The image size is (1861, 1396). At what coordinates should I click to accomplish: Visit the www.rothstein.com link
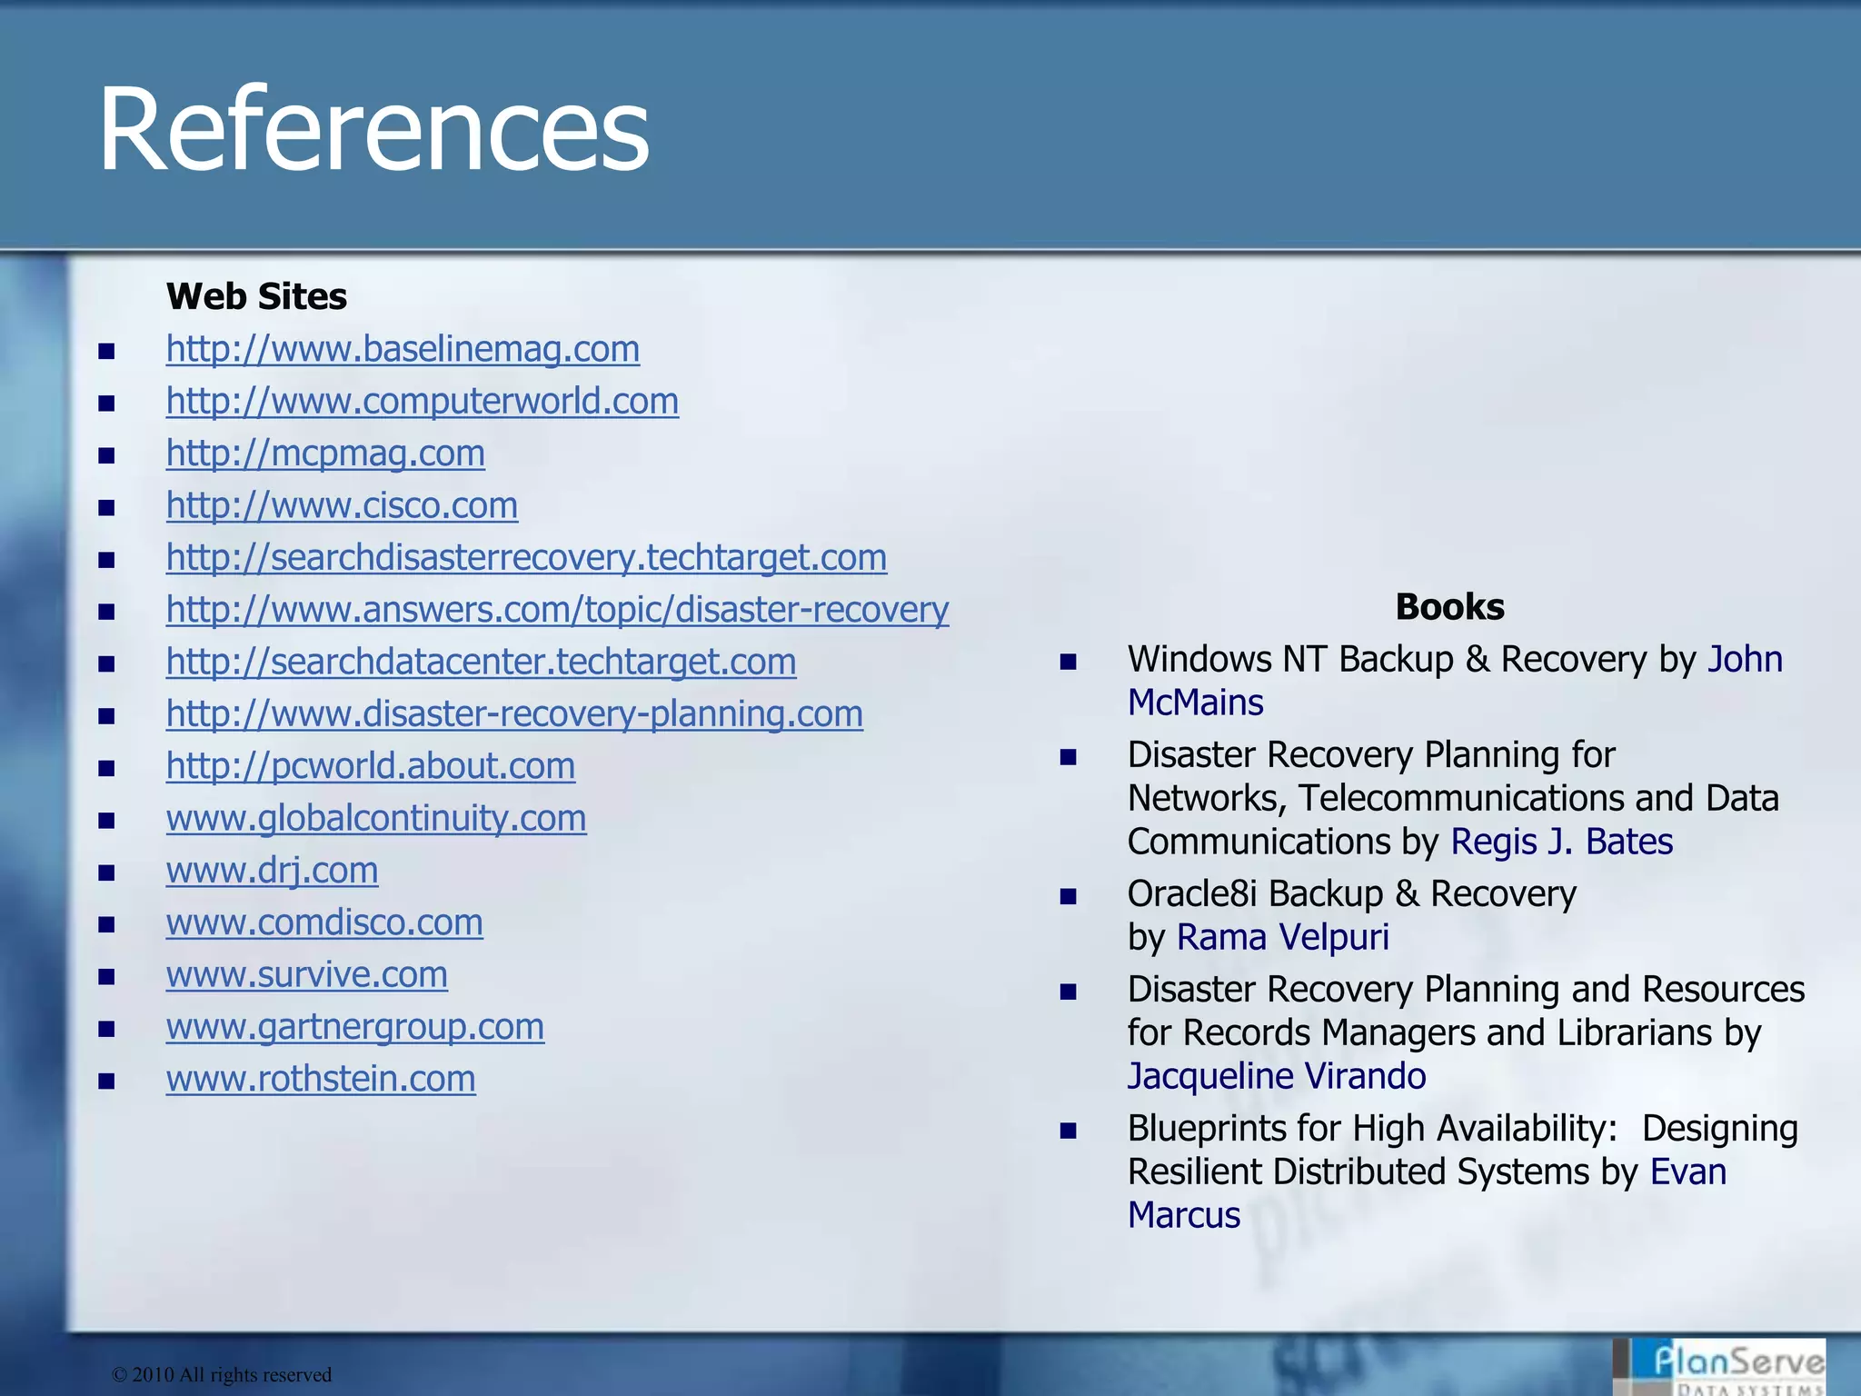(x=321, y=1079)
